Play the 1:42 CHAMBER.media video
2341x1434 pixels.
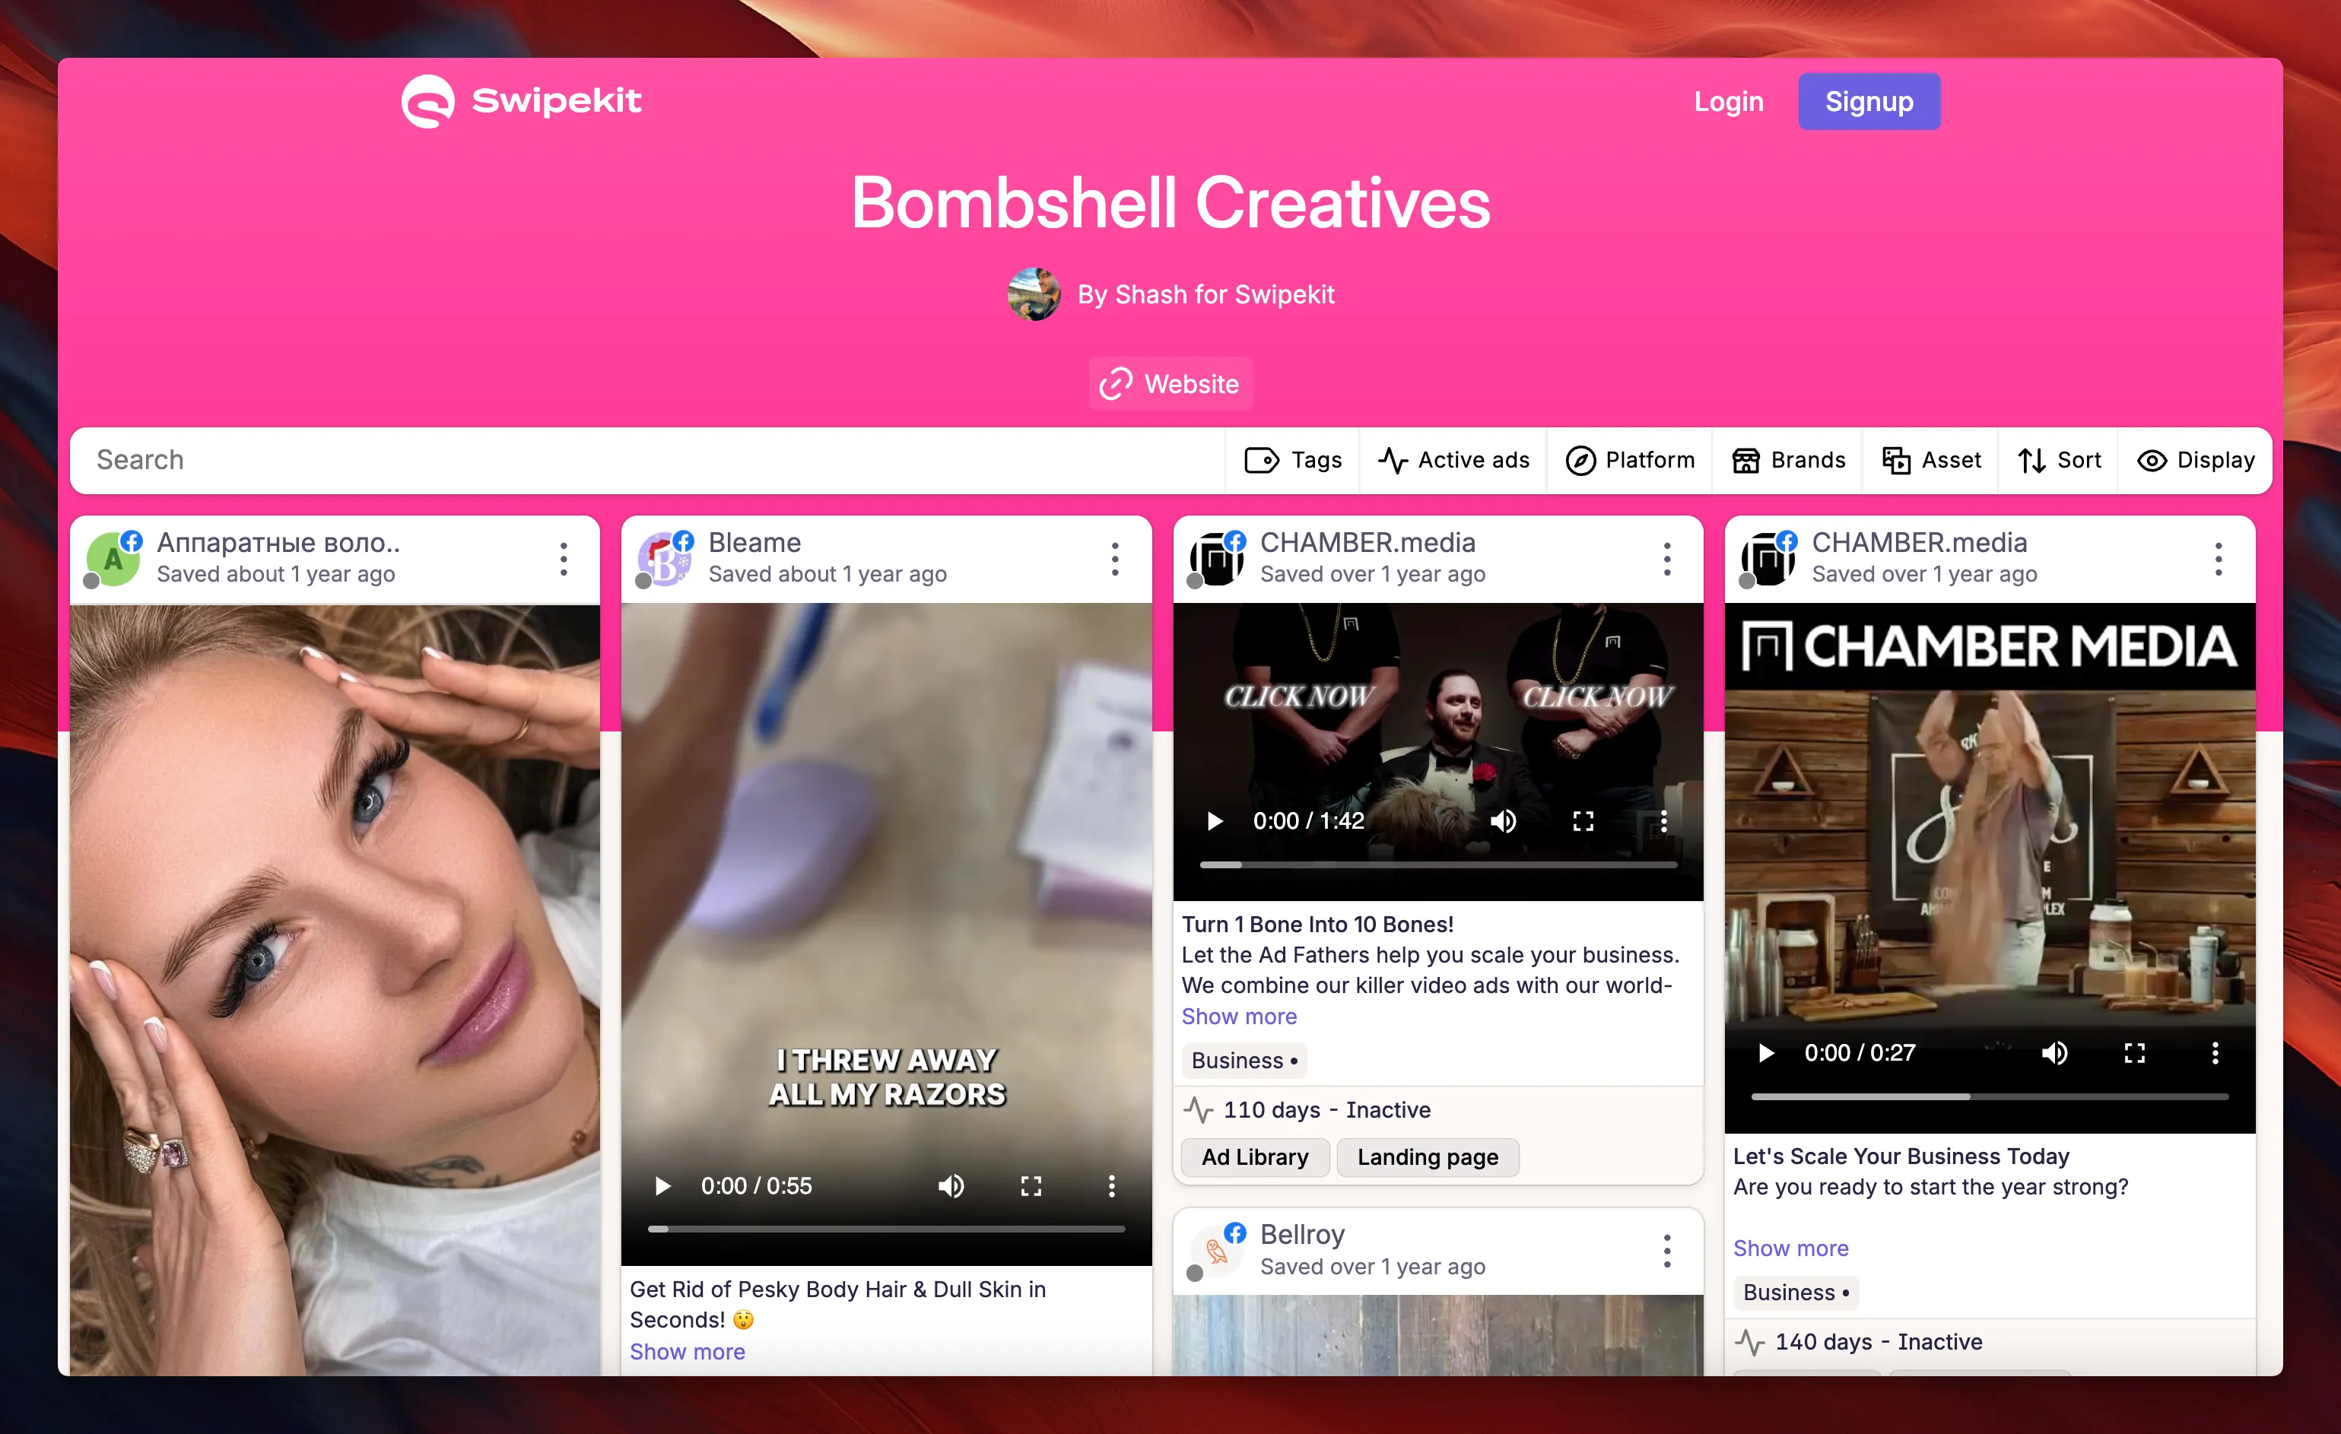point(1214,820)
